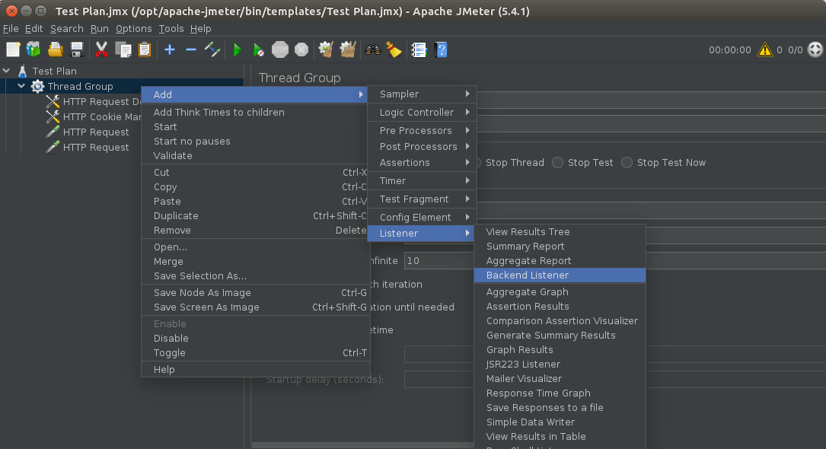Click the New test plan icon

click(x=13, y=49)
